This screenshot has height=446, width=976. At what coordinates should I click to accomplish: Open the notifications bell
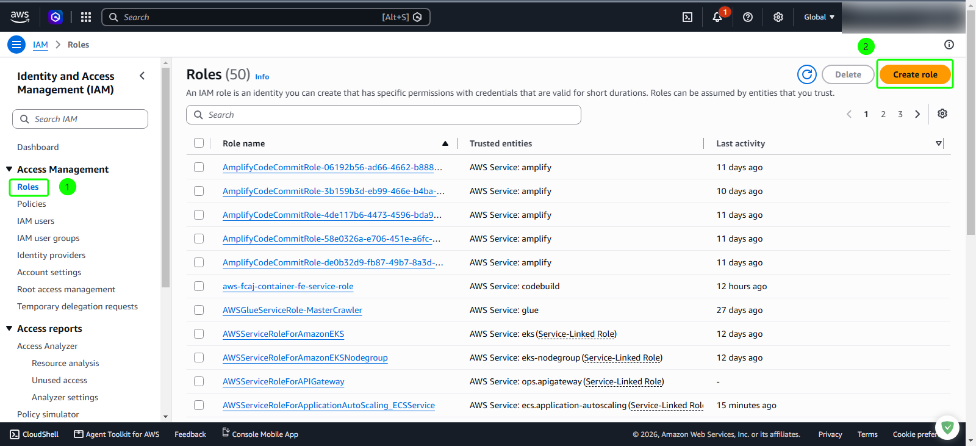coord(717,17)
